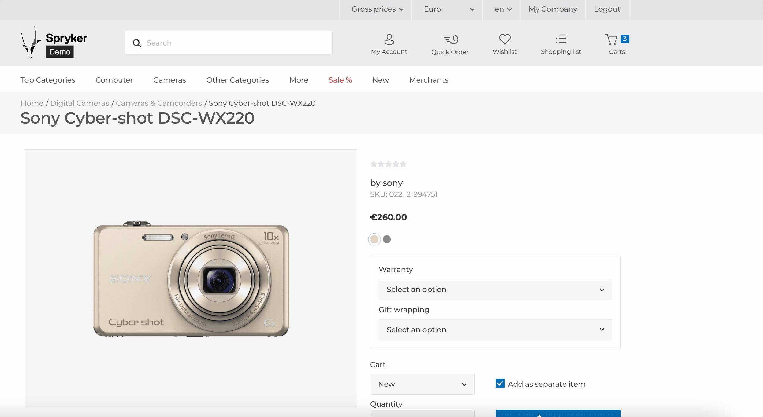Image resolution: width=763 pixels, height=417 pixels.
Task: Expand the Gift wrapping option dropdown
Action: point(495,330)
